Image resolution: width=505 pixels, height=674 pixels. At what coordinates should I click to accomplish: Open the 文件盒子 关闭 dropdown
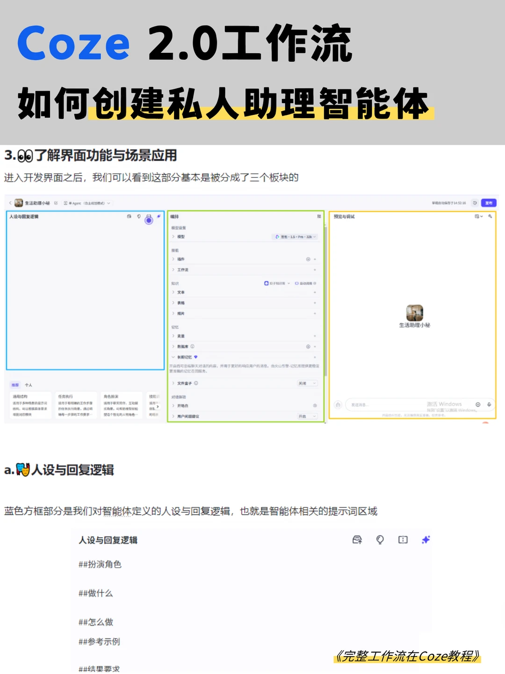[307, 383]
